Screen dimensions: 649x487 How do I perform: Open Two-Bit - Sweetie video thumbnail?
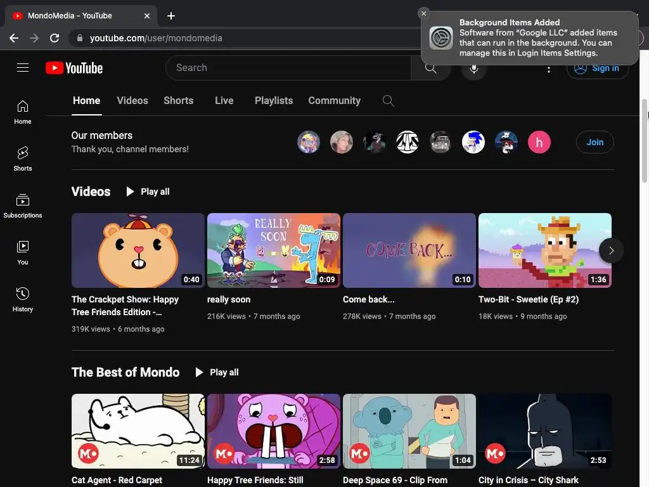coord(545,250)
